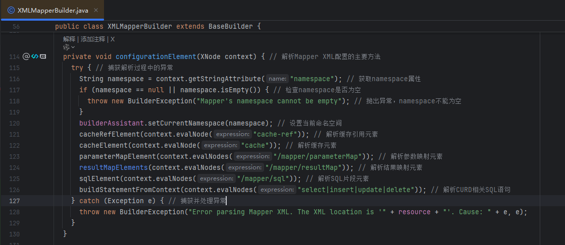Click the 添加注释 code lens link
Image resolution: width=565 pixels, height=245 pixels.
(93, 39)
